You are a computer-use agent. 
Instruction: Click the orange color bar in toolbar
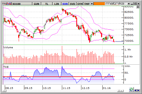tap(99, 4)
